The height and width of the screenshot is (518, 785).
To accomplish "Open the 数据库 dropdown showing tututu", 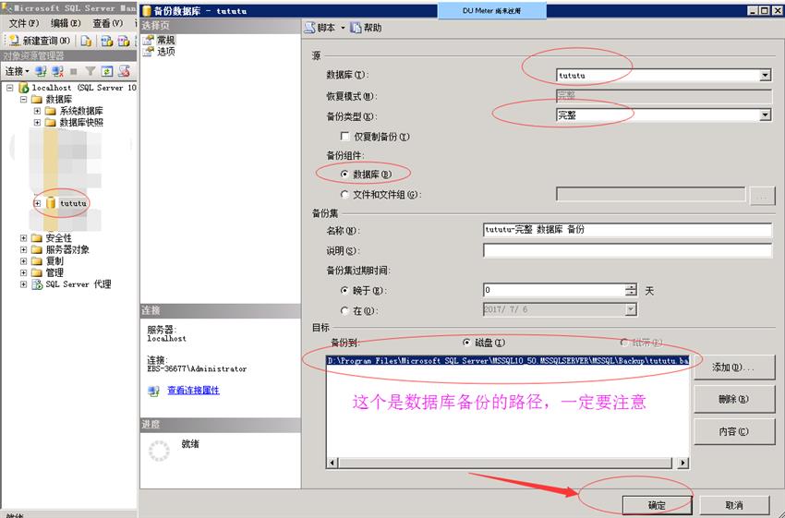I will point(765,76).
